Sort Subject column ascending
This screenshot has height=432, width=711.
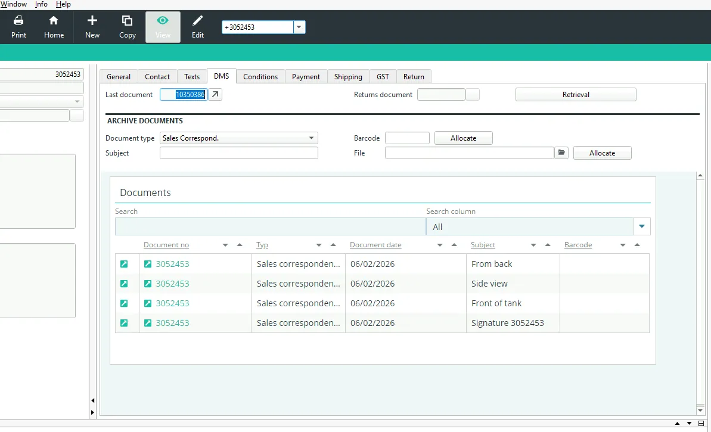[x=548, y=245]
